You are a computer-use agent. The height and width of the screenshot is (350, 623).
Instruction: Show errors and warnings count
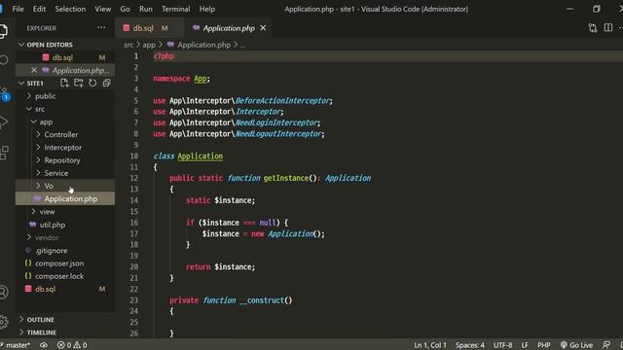click(x=72, y=345)
